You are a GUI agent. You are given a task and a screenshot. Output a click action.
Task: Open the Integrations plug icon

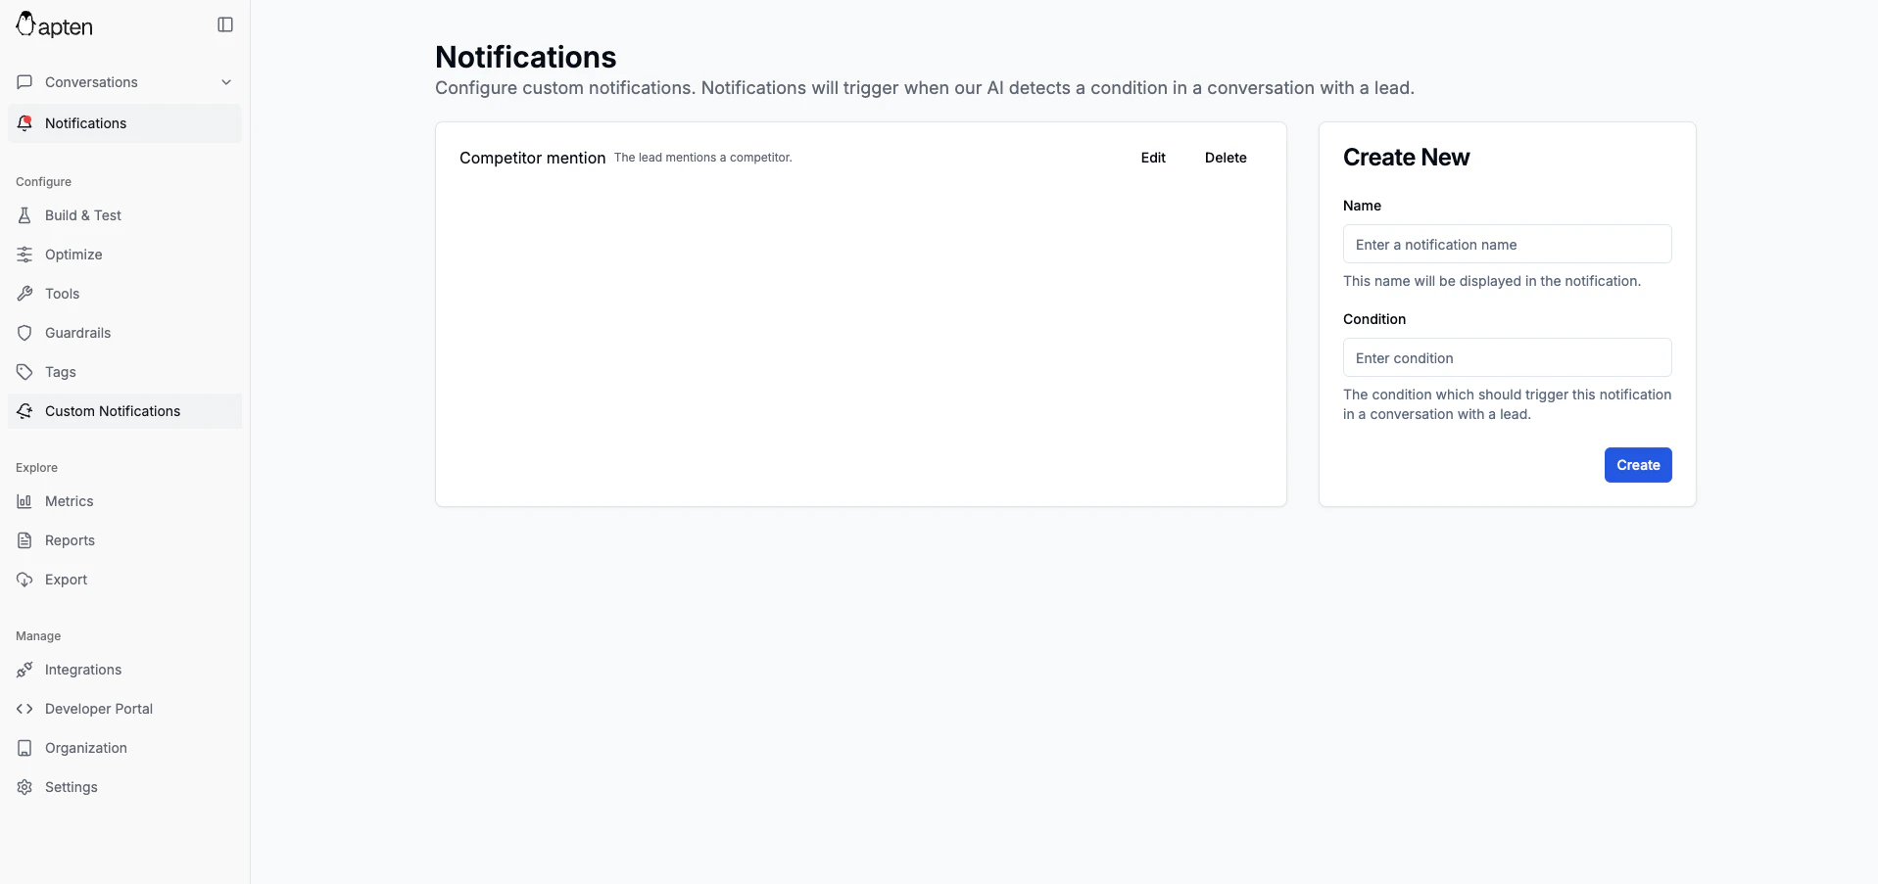(24, 670)
